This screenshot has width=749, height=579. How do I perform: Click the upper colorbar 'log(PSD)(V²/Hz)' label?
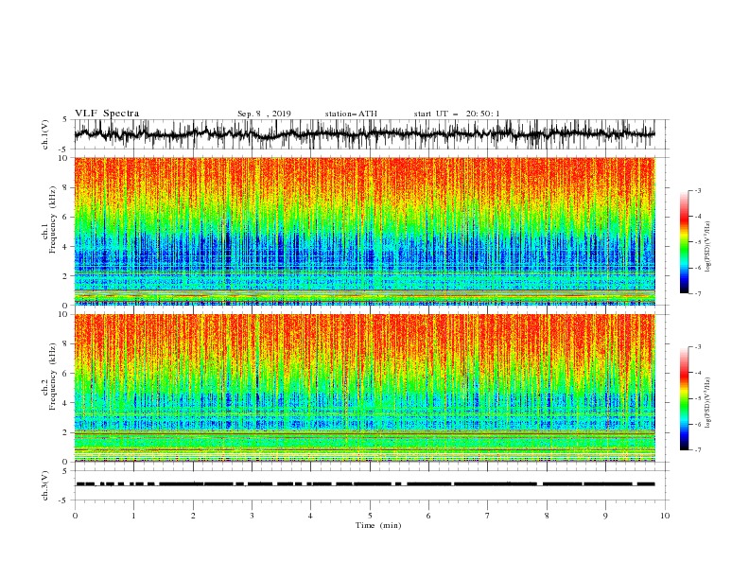708,247
